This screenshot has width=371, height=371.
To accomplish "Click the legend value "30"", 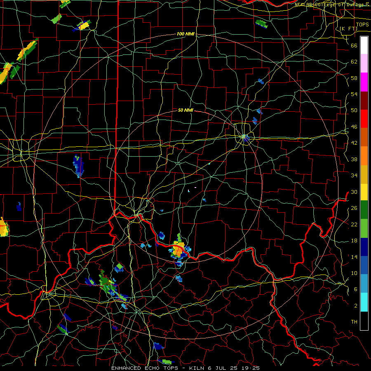I will pyautogui.click(x=354, y=192).
